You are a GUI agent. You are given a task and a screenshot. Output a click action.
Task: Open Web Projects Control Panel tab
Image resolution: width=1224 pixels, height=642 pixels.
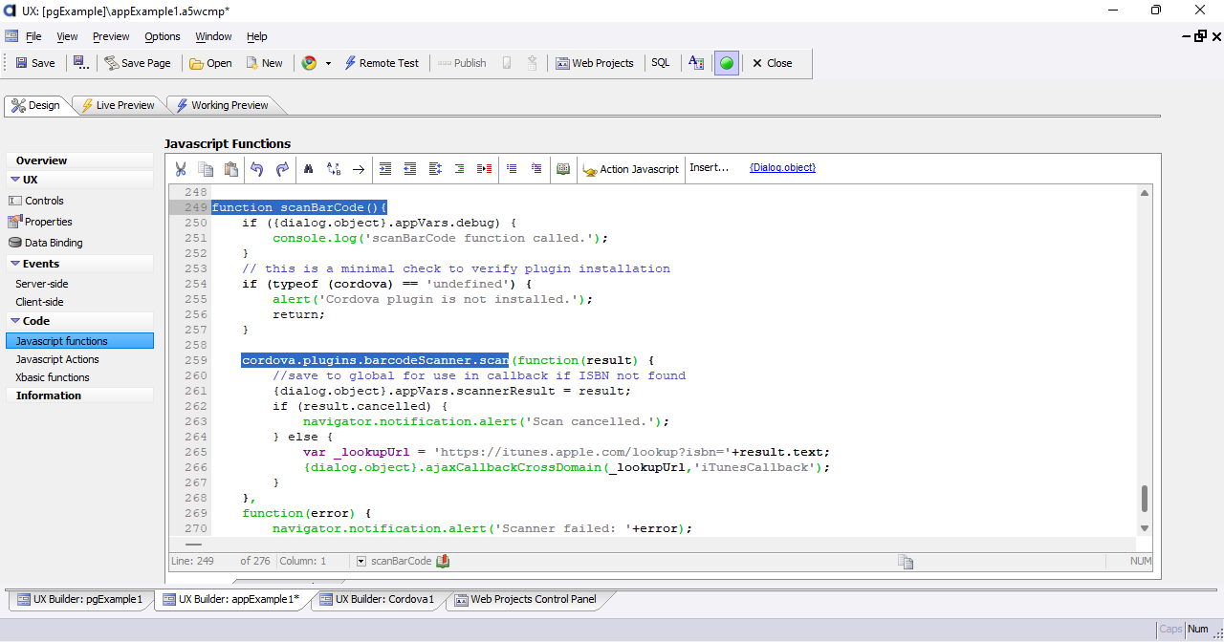(526, 600)
